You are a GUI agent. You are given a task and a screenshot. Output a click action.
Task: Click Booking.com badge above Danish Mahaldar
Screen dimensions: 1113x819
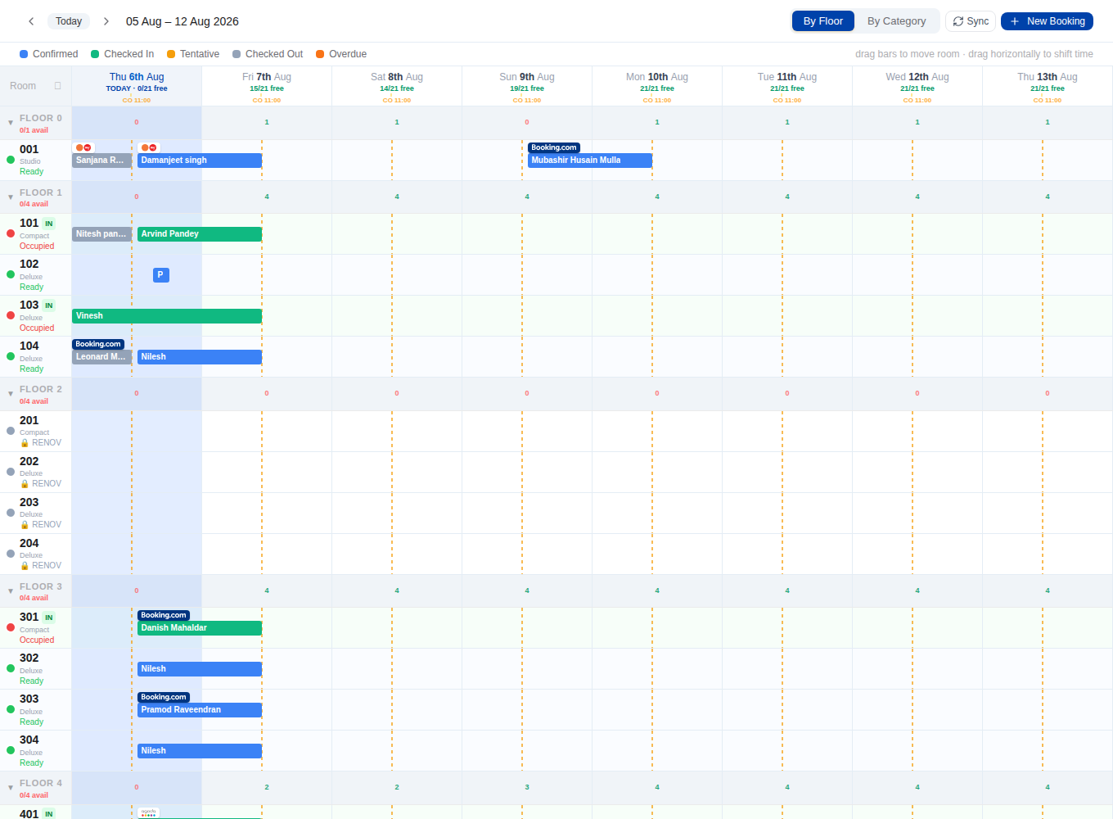pyautogui.click(x=164, y=615)
